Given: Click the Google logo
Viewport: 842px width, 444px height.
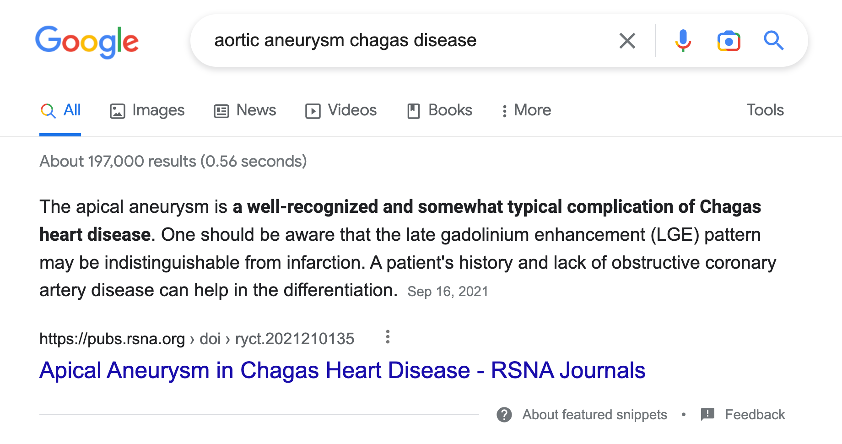Looking at the screenshot, I should (x=87, y=41).
